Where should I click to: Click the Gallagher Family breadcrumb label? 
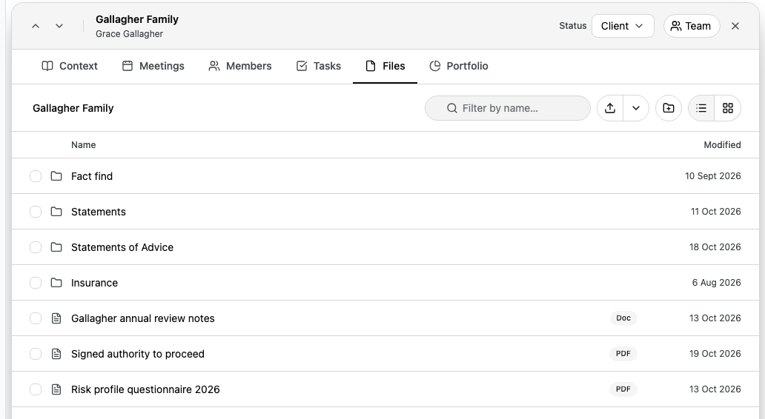(73, 108)
